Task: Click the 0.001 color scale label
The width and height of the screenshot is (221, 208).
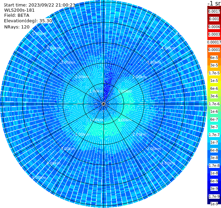Action: click(214, 19)
